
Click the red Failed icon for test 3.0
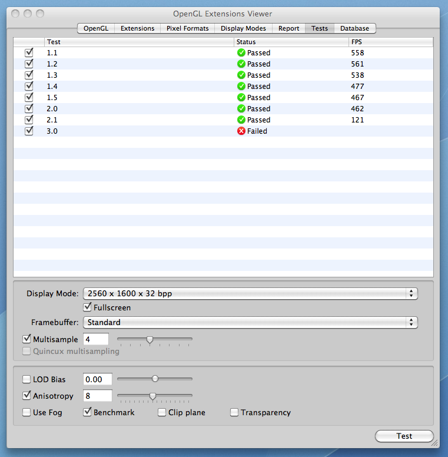pos(241,131)
